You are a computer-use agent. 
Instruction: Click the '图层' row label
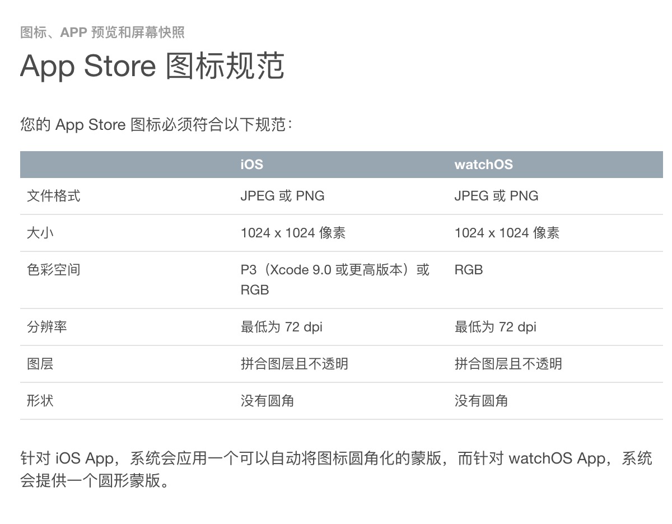(40, 364)
